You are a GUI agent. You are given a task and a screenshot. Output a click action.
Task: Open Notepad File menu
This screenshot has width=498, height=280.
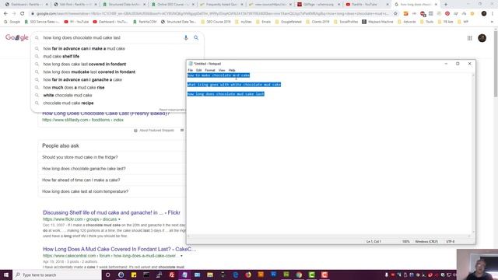[x=190, y=70]
